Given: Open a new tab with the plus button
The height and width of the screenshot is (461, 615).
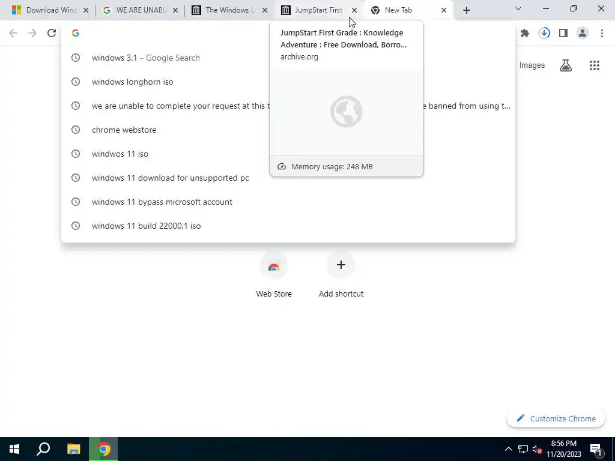Looking at the screenshot, I should [x=466, y=10].
